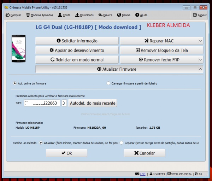Click the user silhouette Conta icon

[x=60, y=15]
